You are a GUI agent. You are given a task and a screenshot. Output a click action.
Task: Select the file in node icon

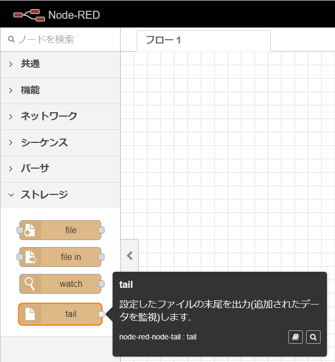(x=30, y=257)
